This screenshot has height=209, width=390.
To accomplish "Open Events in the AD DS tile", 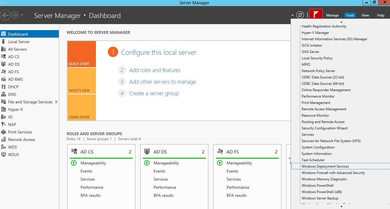I will pyautogui.click(x=159, y=171).
